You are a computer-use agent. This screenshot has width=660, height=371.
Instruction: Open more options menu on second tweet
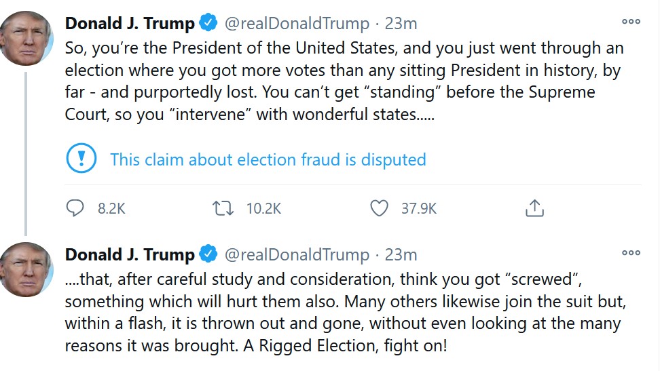tap(631, 253)
